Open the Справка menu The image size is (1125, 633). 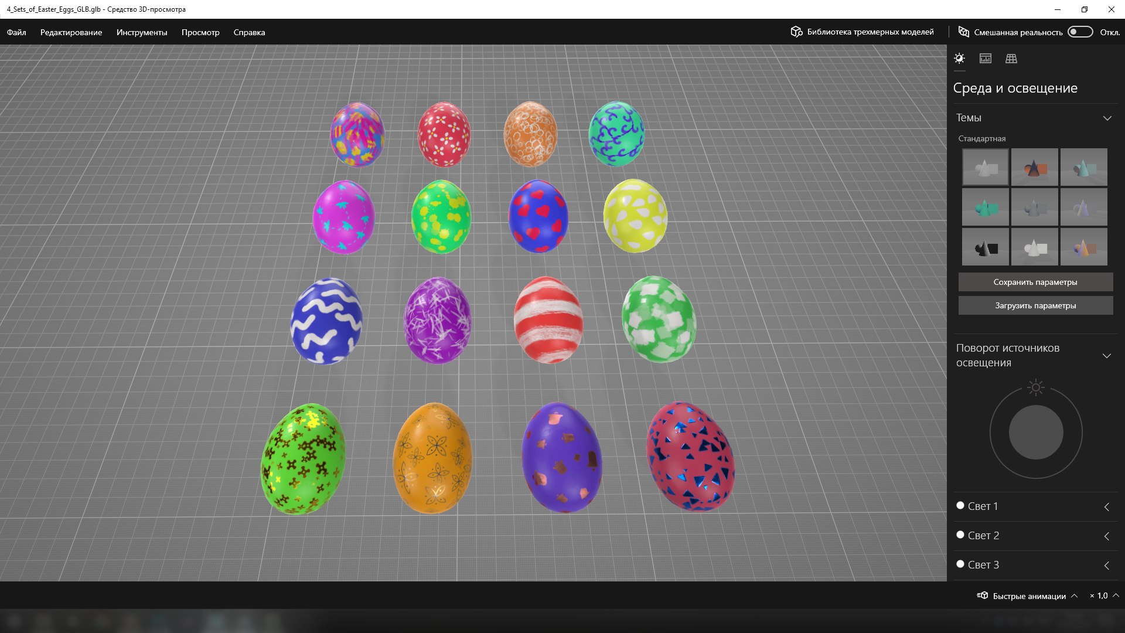tap(249, 32)
